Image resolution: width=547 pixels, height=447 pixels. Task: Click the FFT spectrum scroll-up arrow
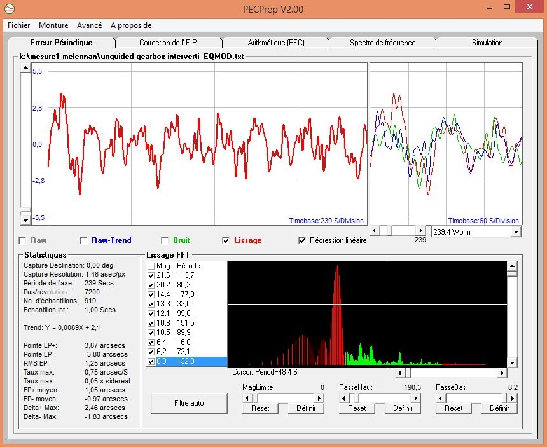tap(512, 265)
